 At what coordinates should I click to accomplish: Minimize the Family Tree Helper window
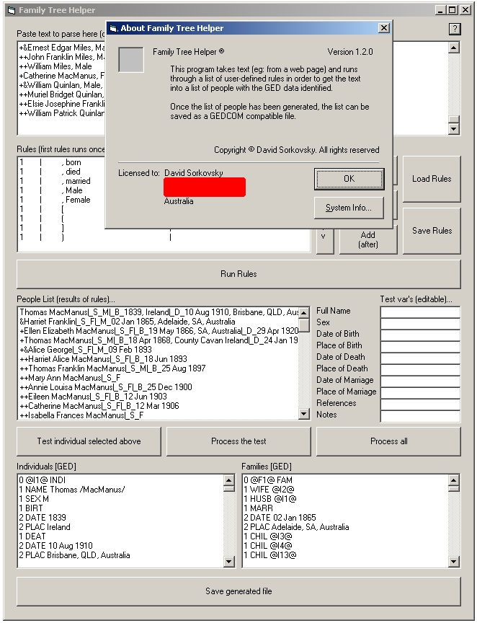pyautogui.click(x=440, y=10)
